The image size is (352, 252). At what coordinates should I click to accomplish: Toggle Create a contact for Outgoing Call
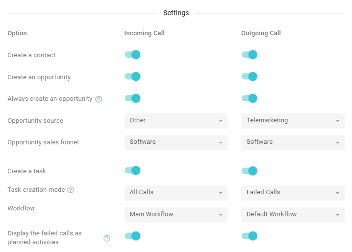[x=250, y=55]
